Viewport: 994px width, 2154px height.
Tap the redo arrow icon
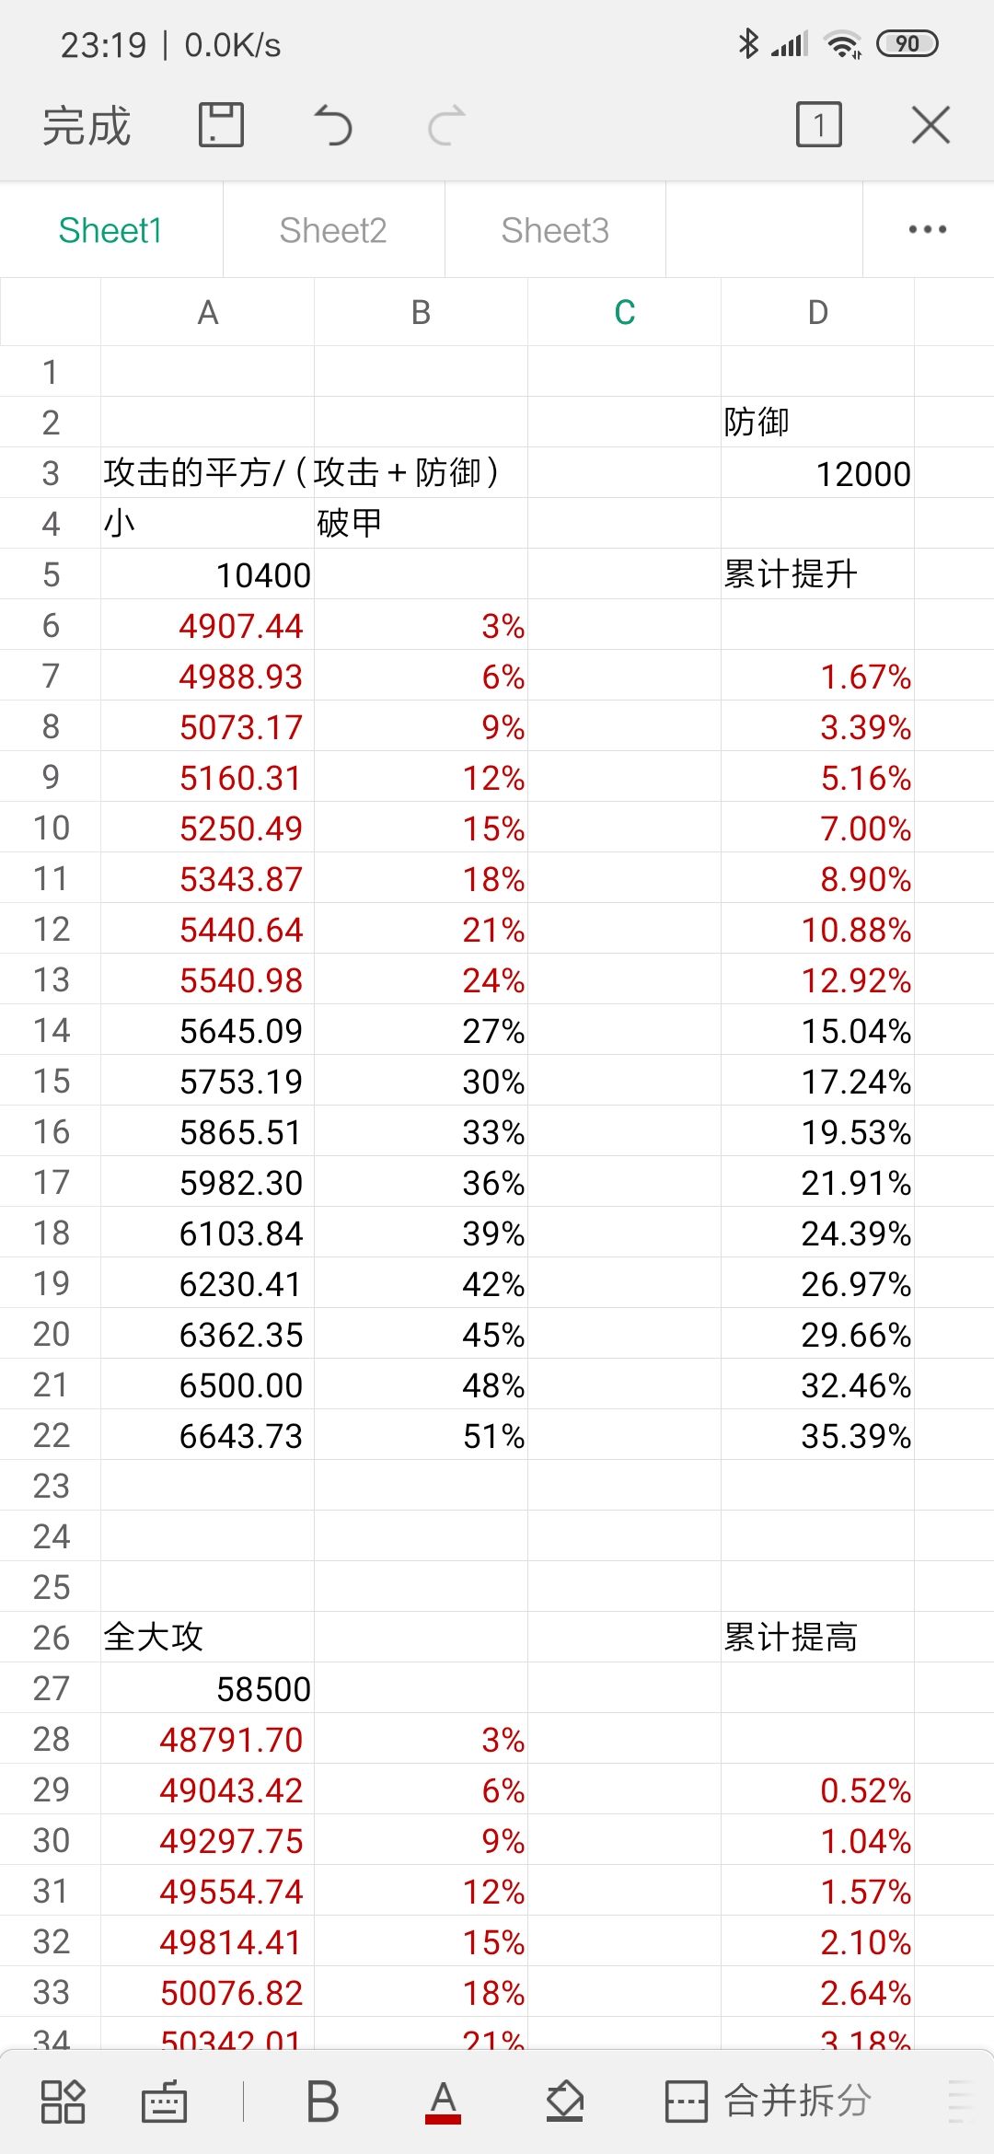[x=447, y=125]
